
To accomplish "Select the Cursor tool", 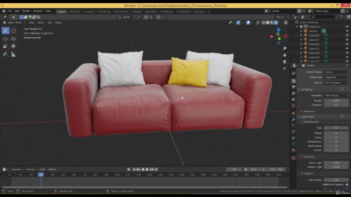I will coord(13,31).
